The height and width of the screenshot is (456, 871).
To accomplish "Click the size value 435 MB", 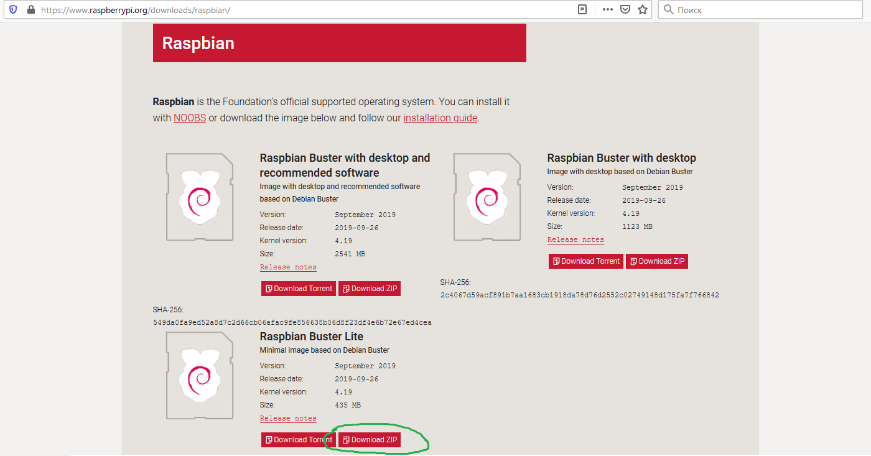I will (x=348, y=405).
